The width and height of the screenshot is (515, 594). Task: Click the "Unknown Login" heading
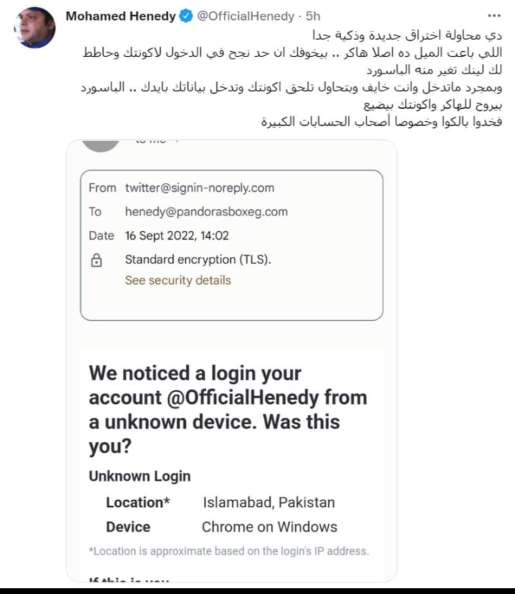140,476
